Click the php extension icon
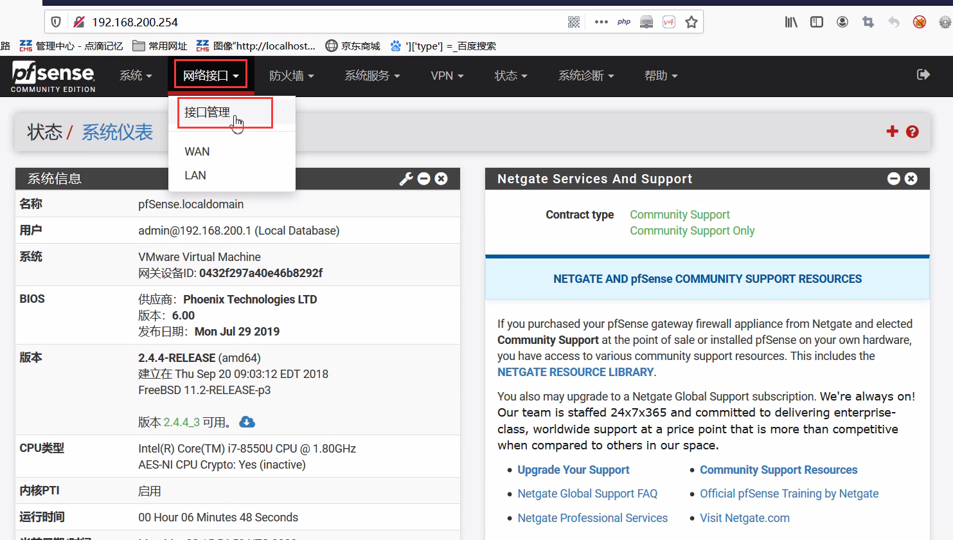953x540 pixels. [x=624, y=22]
